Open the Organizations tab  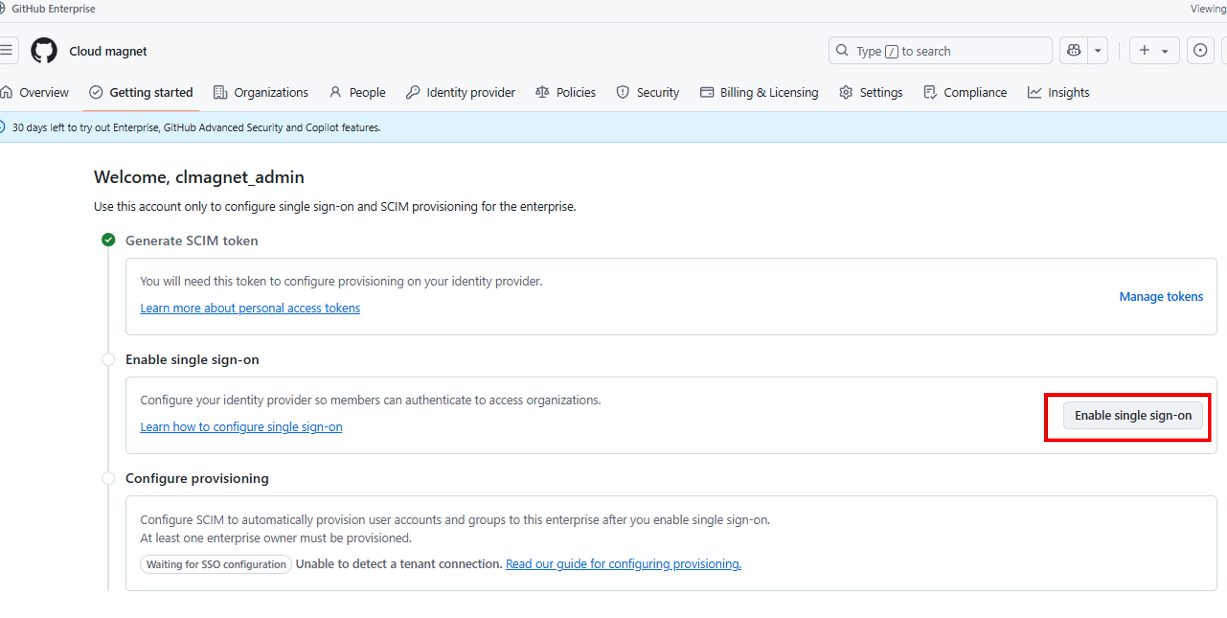click(260, 92)
